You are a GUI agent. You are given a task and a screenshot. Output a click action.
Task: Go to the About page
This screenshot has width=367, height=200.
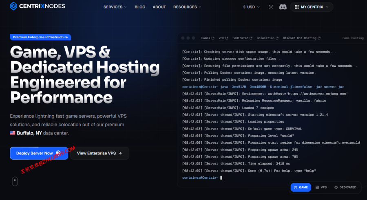pos(159,7)
